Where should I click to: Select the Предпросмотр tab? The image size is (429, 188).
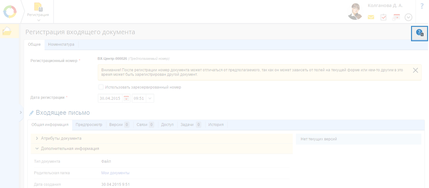(89, 125)
